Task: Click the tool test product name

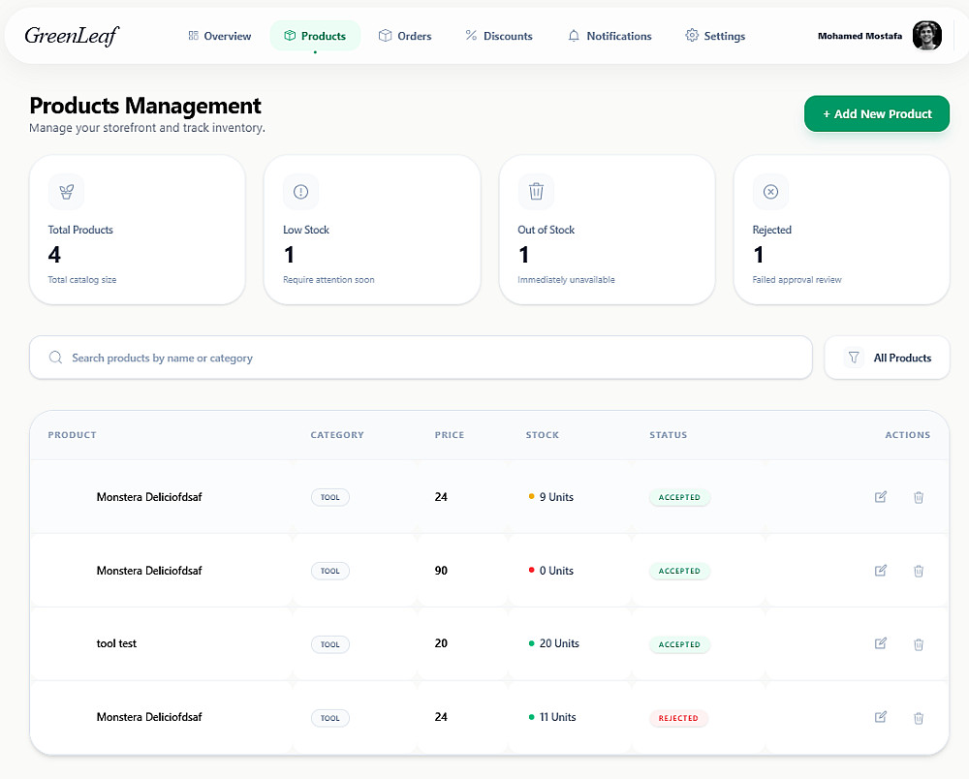Action: click(x=116, y=643)
